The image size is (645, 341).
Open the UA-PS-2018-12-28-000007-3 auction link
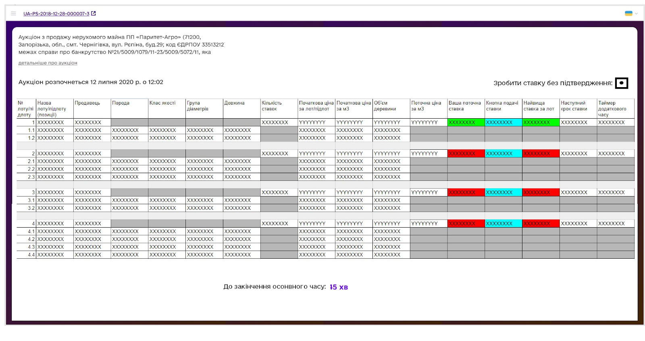pos(56,14)
